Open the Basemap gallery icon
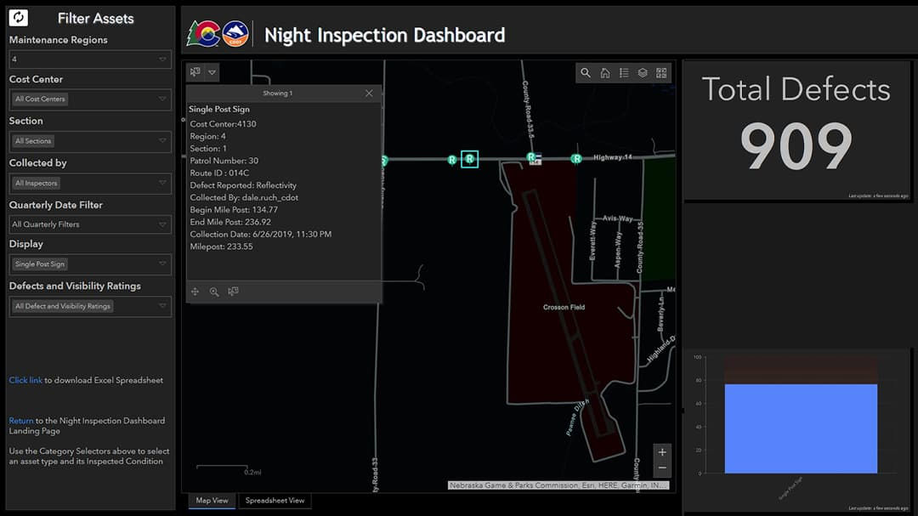Screen dimensions: 918x516 661,73
